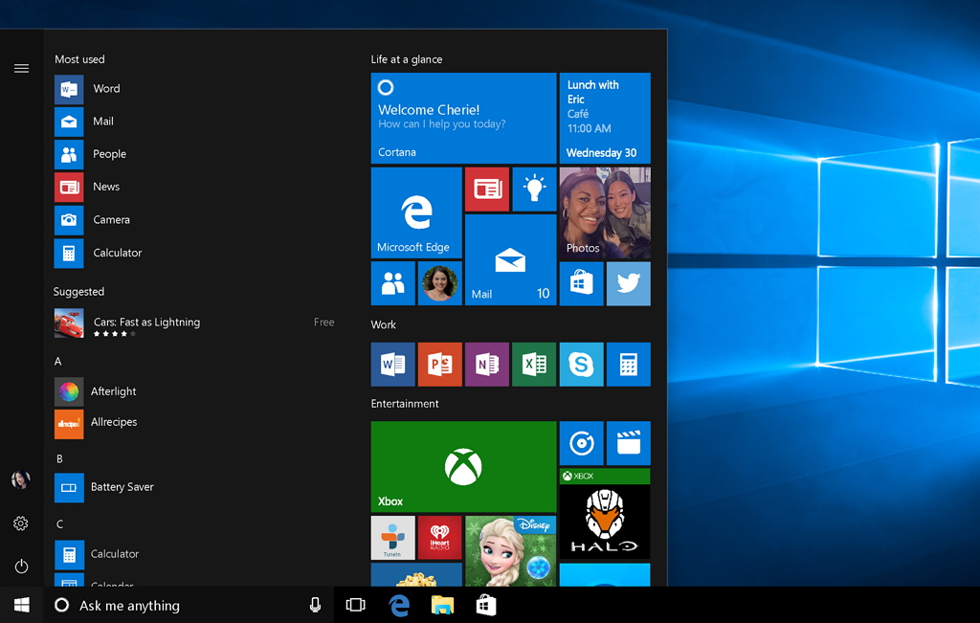The height and width of the screenshot is (623, 980).
Task: Open the Microsoft Edge tile
Action: coord(415,211)
